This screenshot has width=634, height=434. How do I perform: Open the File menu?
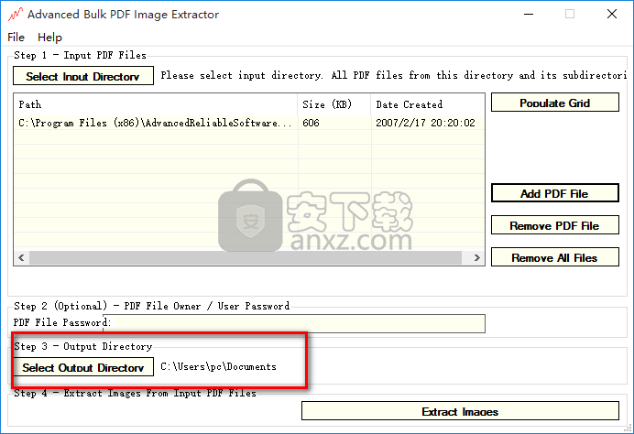[16, 38]
